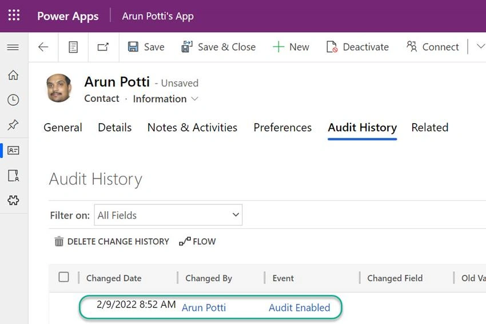The height and width of the screenshot is (324, 486).
Task: Open the Preferences tab
Action: coord(282,128)
